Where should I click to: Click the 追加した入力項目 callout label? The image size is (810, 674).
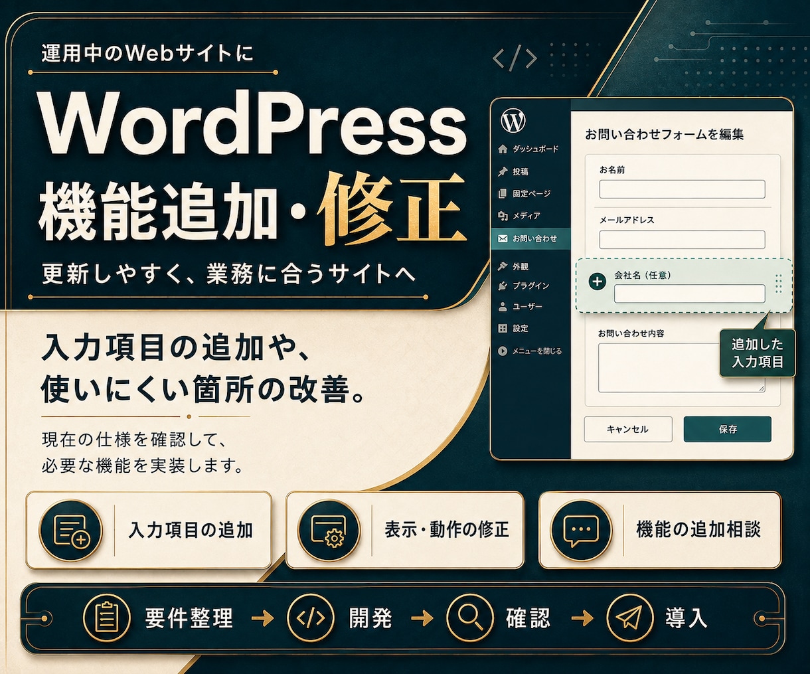tap(758, 353)
